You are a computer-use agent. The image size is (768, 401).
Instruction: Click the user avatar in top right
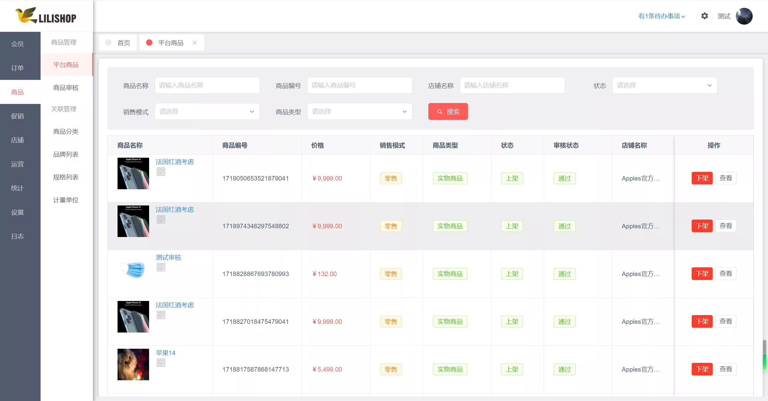[744, 16]
